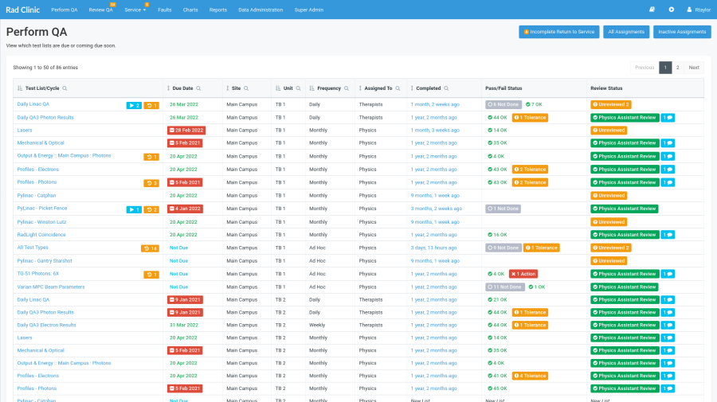Open the Review QA menu

[100, 10]
